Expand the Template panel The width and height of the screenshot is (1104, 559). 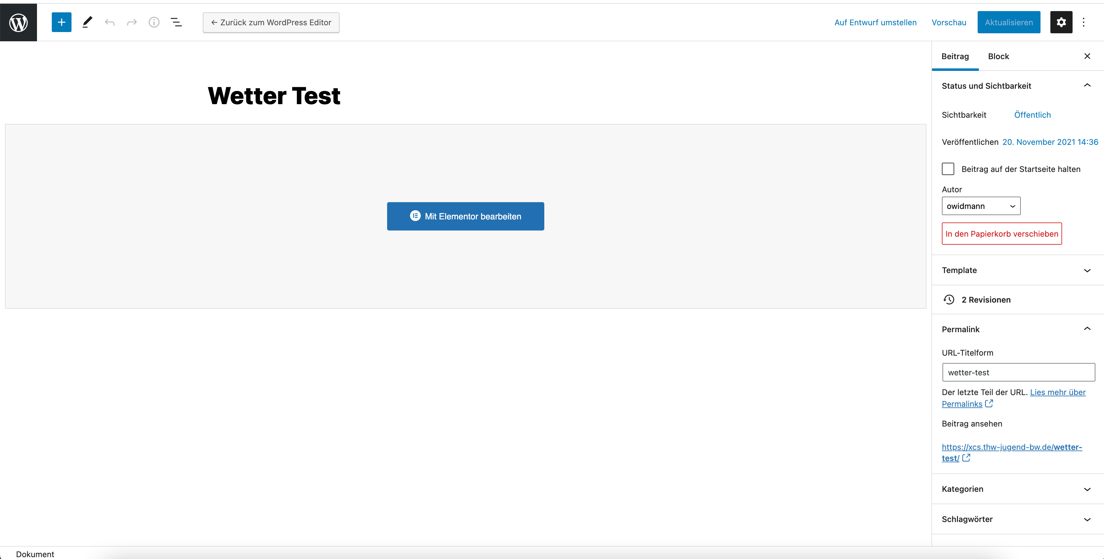pos(1017,270)
